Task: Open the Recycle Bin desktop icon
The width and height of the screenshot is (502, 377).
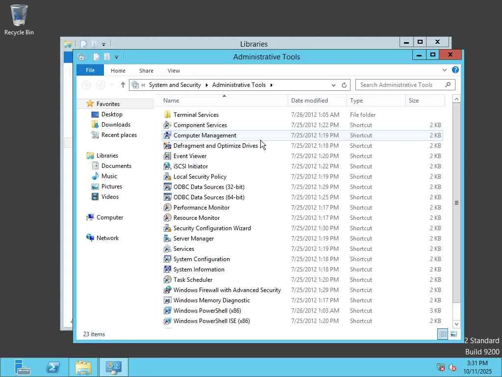Action: click(19, 20)
